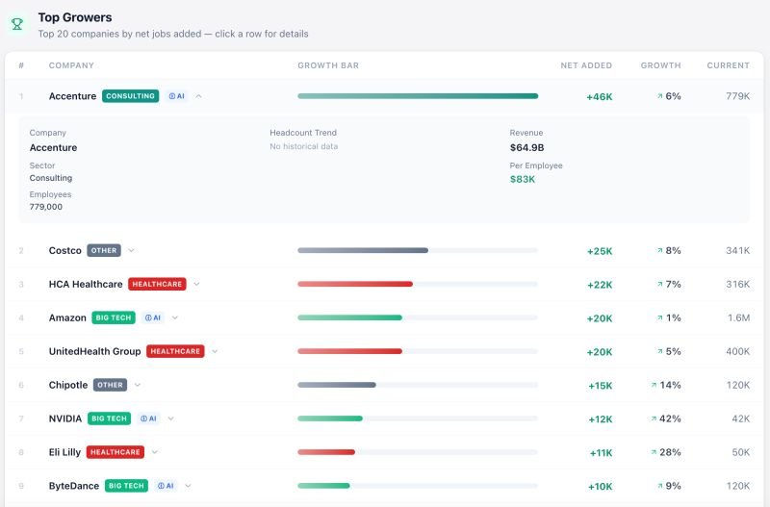
Task: Click the Eli Lilly company name
Action: pos(64,452)
